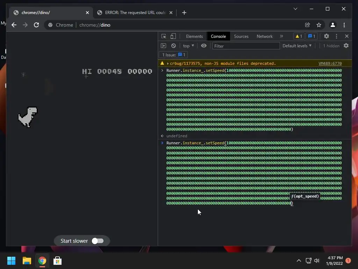Viewport: 358px width, 269px height.
Task: Open the console settings gear
Action: point(346,46)
